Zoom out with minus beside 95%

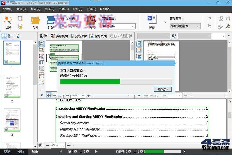click(47, 145)
